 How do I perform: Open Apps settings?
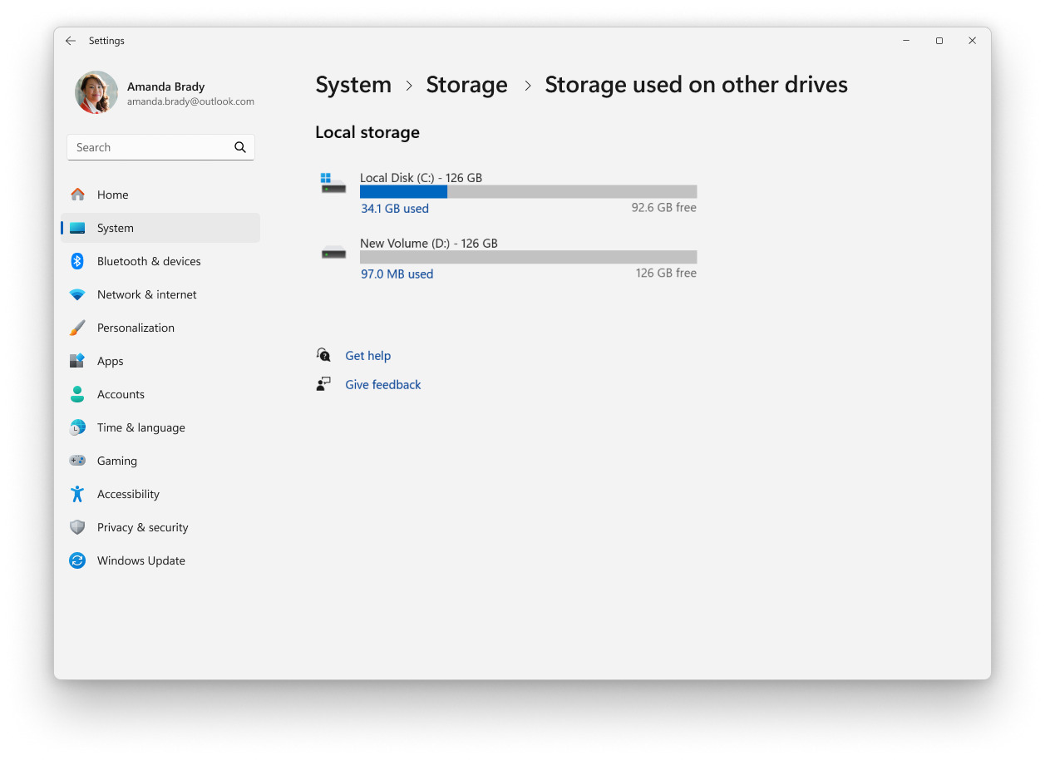pyautogui.click(x=160, y=361)
